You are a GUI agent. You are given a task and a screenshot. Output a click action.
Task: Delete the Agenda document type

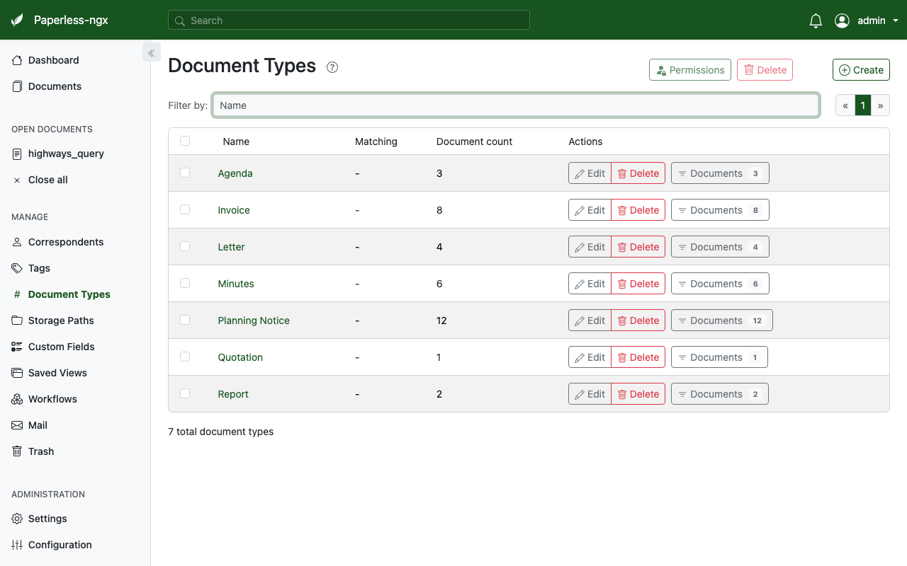point(638,173)
